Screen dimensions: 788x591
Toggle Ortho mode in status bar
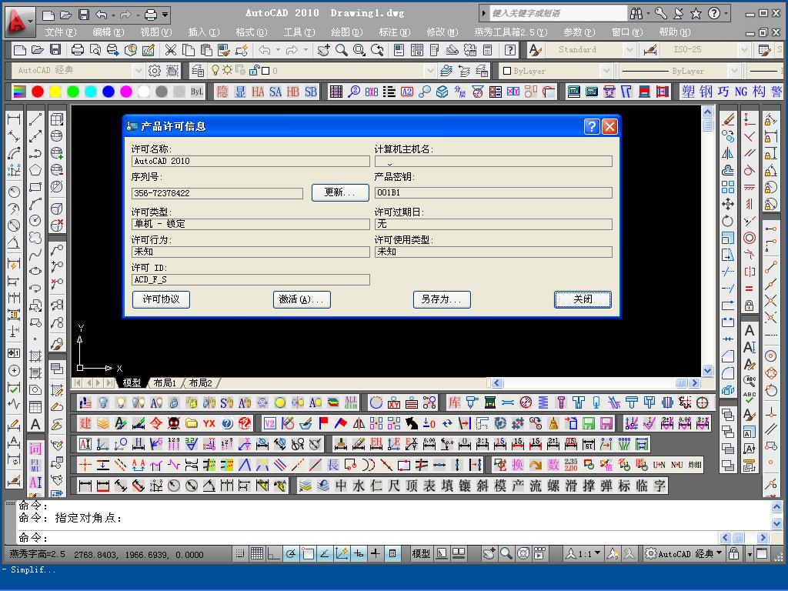(273, 554)
